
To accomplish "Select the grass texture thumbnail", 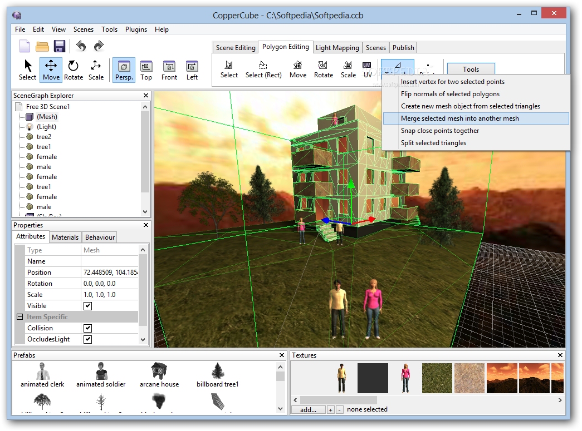I will pos(437,378).
